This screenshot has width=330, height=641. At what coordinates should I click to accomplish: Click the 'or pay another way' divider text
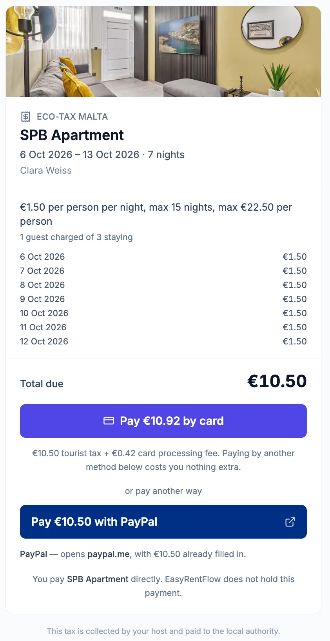[x=163, y=491]
